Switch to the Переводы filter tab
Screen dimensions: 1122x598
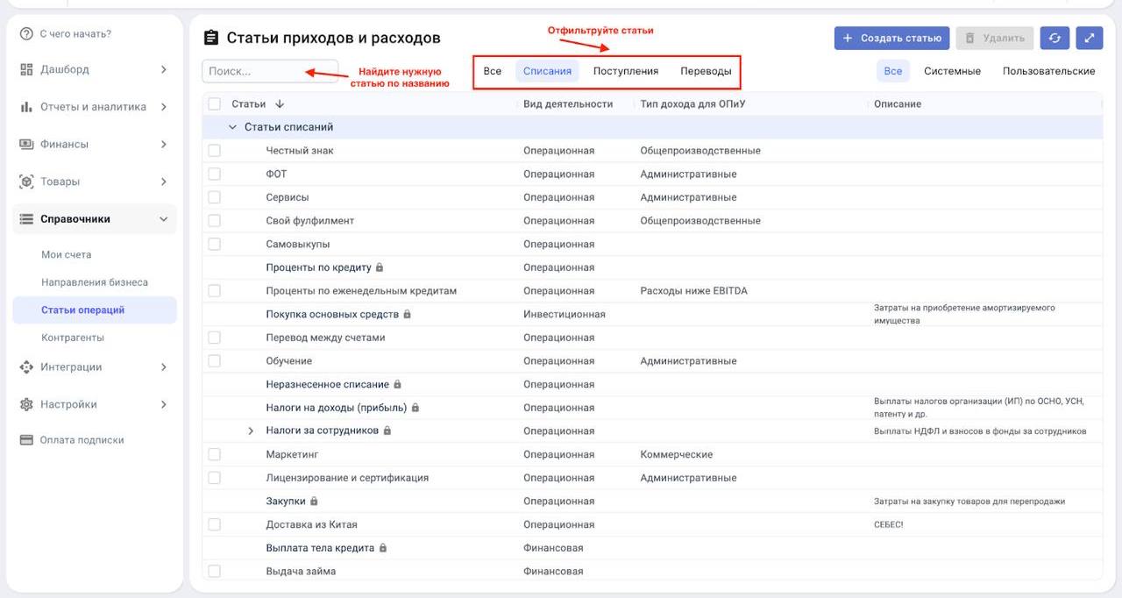[706, 71]
